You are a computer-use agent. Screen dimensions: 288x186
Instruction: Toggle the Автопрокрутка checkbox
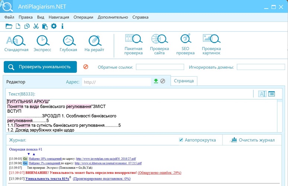click(x=181, y=140)
